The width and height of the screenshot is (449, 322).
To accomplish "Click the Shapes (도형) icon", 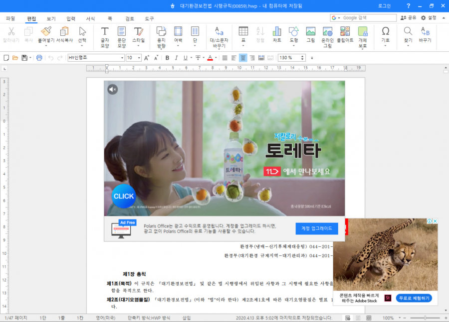I will click(x=294, y=31).
